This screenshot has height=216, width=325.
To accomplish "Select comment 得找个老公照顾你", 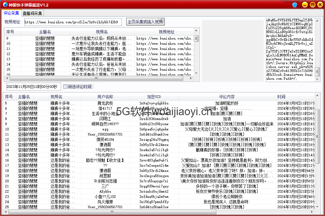I will click(x=227, y=197).
